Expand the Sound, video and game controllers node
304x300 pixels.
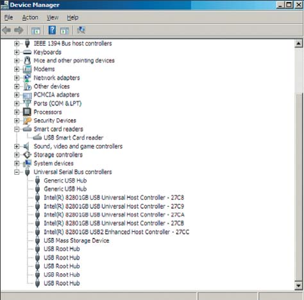click(17, 146)
